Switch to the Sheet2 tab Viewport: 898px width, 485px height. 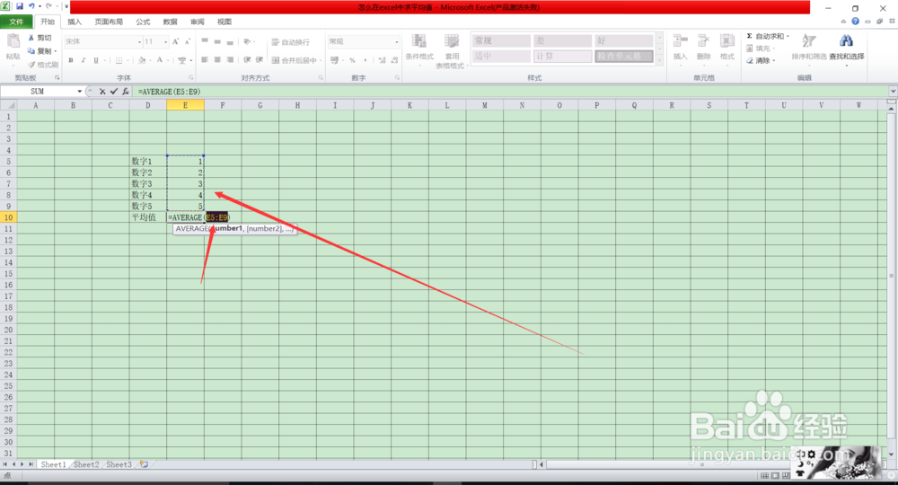[x=86, y=464]
